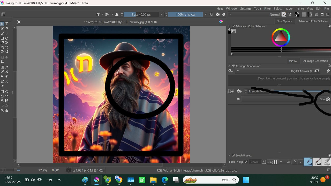
Task: Open opacity slider dropdown arrow
Action: pos(206,14)
